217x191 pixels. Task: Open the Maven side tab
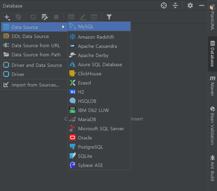pos(213,86)
